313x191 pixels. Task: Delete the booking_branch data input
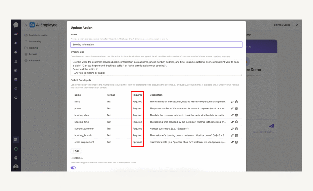[x=236, y=135]
